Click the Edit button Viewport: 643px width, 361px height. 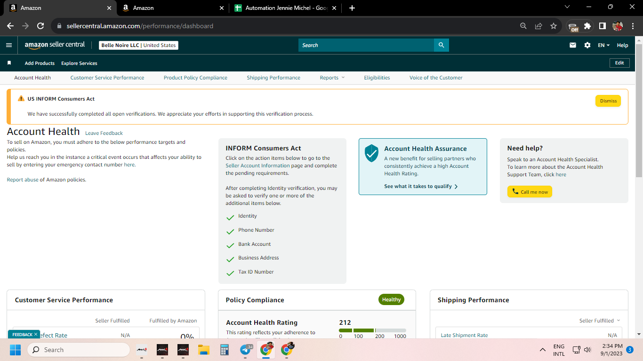[x=619, y=63]
